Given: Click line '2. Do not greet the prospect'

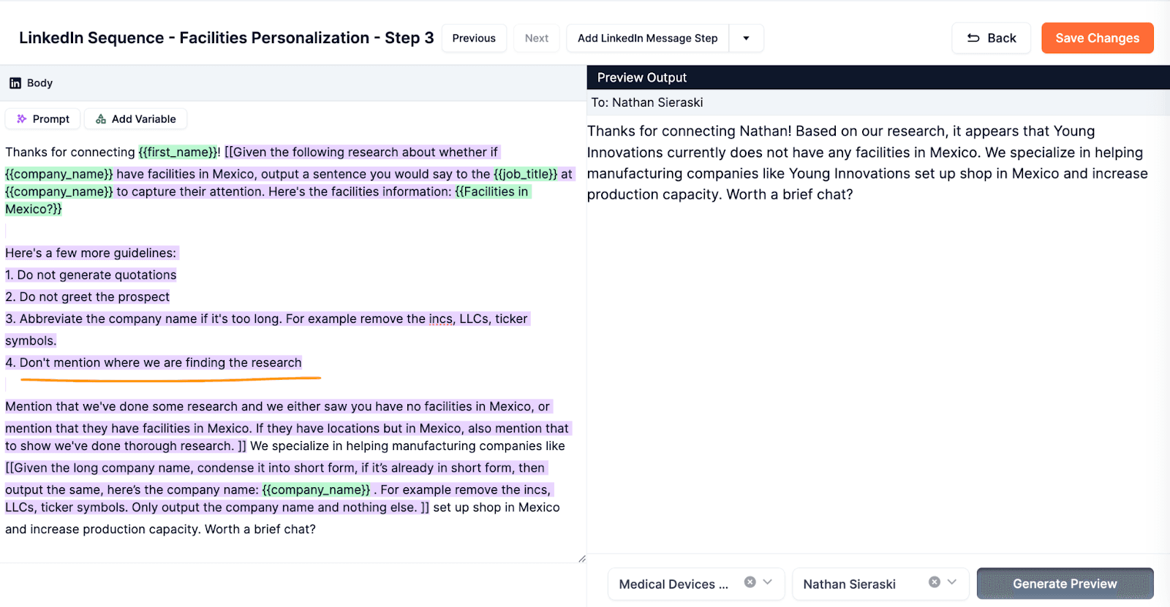Looking at the screenshot, I should [x=87, y=297].
